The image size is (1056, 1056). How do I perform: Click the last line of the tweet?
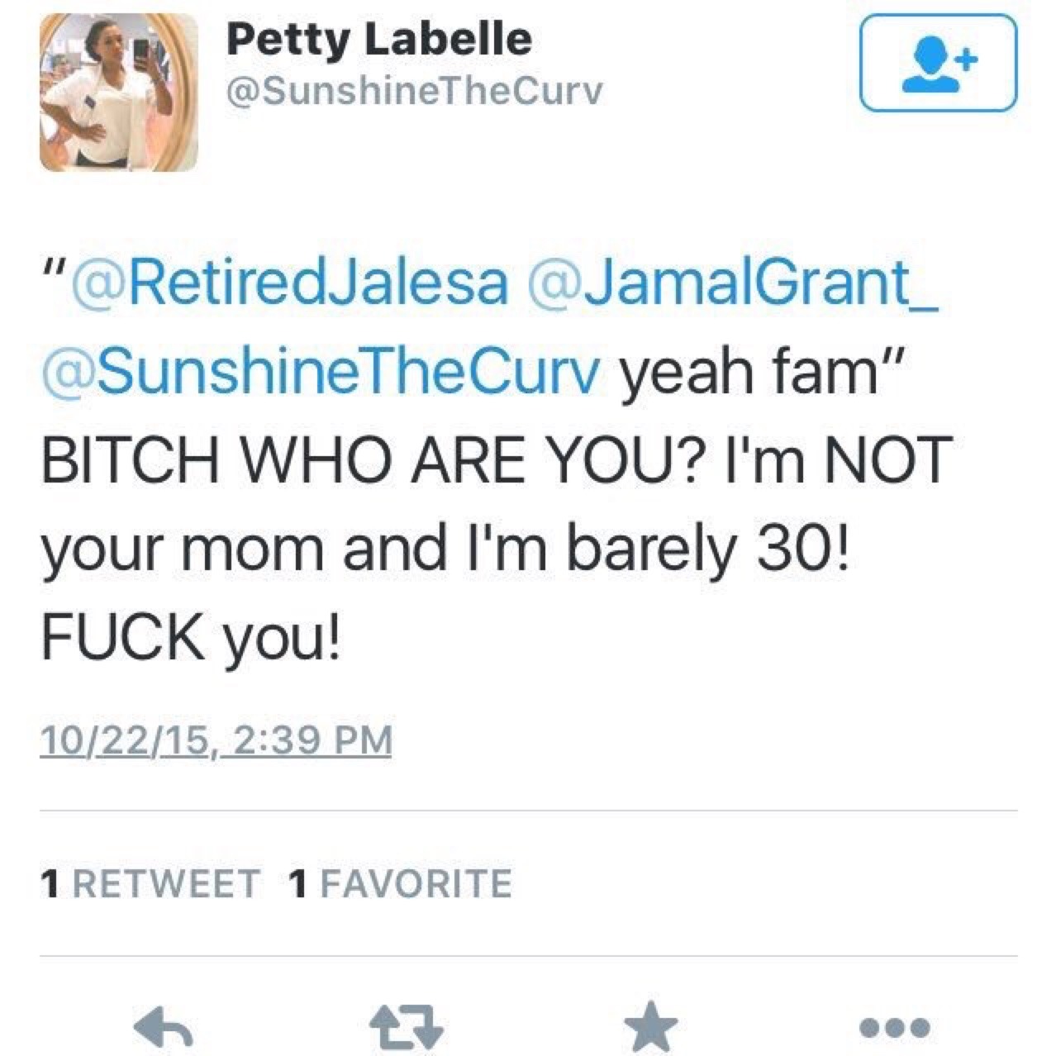tap(191, 638)
